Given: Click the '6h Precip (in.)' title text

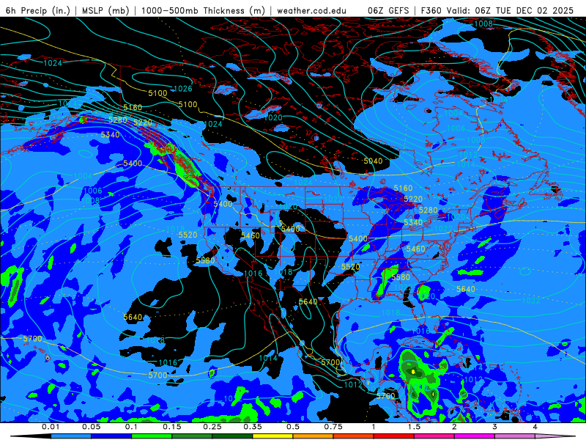Looking at the screenshot, I should (x=38, y=10).
